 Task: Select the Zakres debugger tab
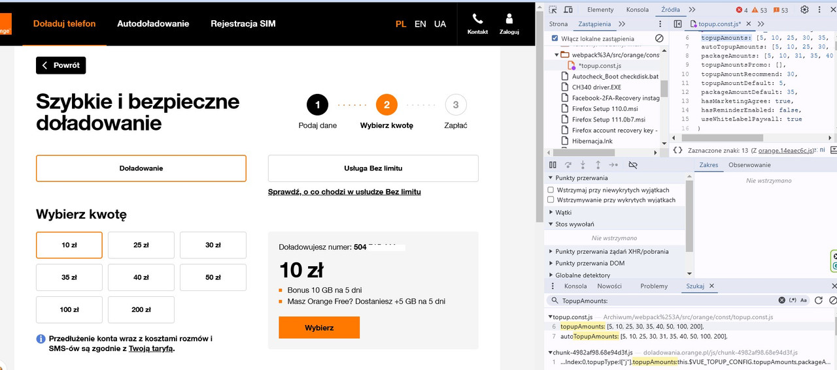pos(708,165)
